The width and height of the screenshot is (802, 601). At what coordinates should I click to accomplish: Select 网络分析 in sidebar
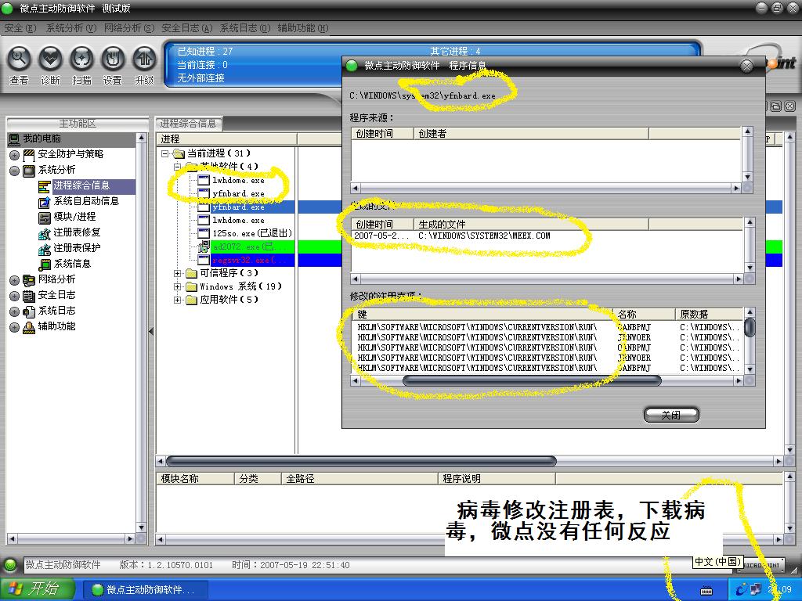[56, 279]
